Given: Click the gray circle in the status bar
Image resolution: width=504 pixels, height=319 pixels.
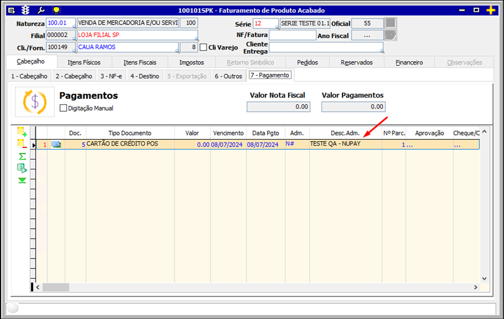Looking at the screenshot, I should coord(13,308).
